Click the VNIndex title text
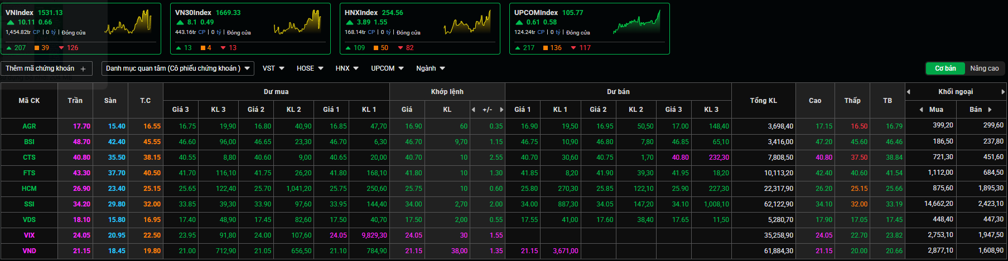Screen dimensions: 1008x261 20,12
